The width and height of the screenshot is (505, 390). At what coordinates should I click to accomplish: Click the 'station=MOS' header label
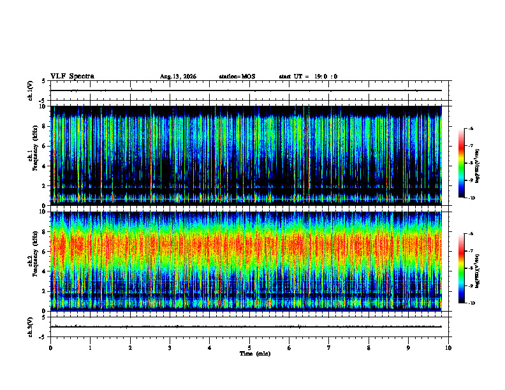pos(237,76)
